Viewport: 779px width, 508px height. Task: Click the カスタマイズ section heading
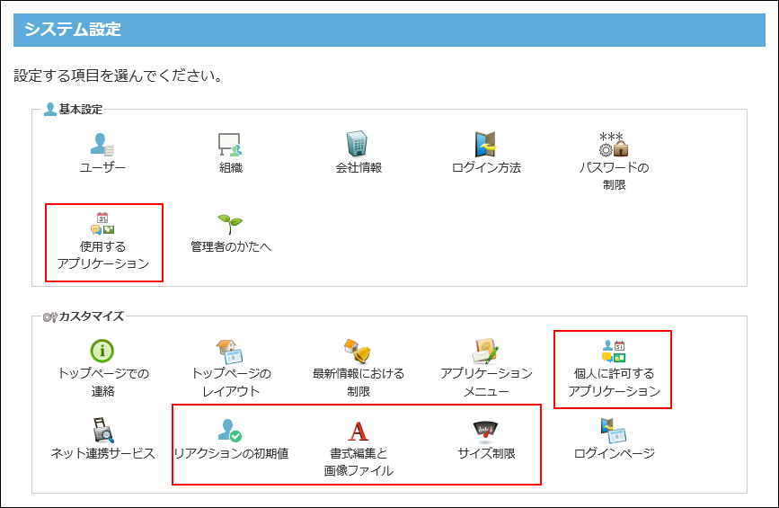pos(91,316)
